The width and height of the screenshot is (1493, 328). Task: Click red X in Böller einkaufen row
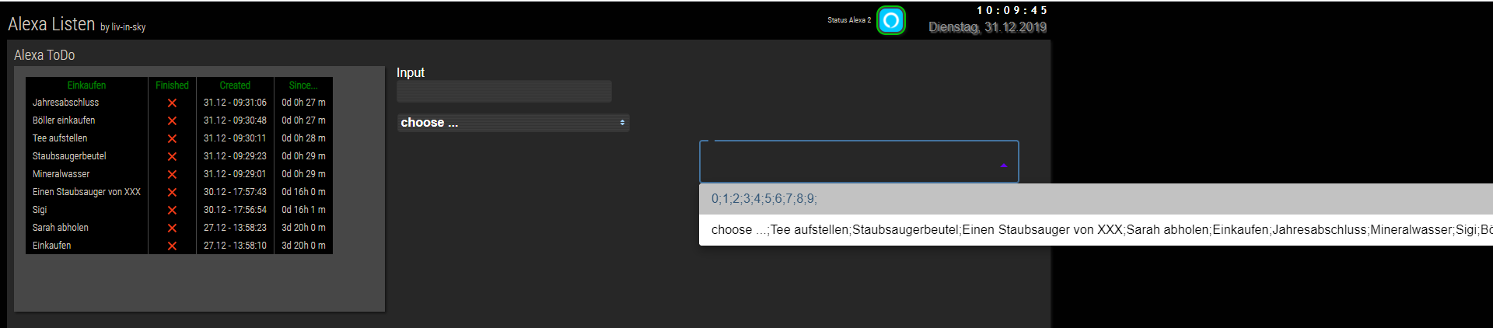coord(172,120)
